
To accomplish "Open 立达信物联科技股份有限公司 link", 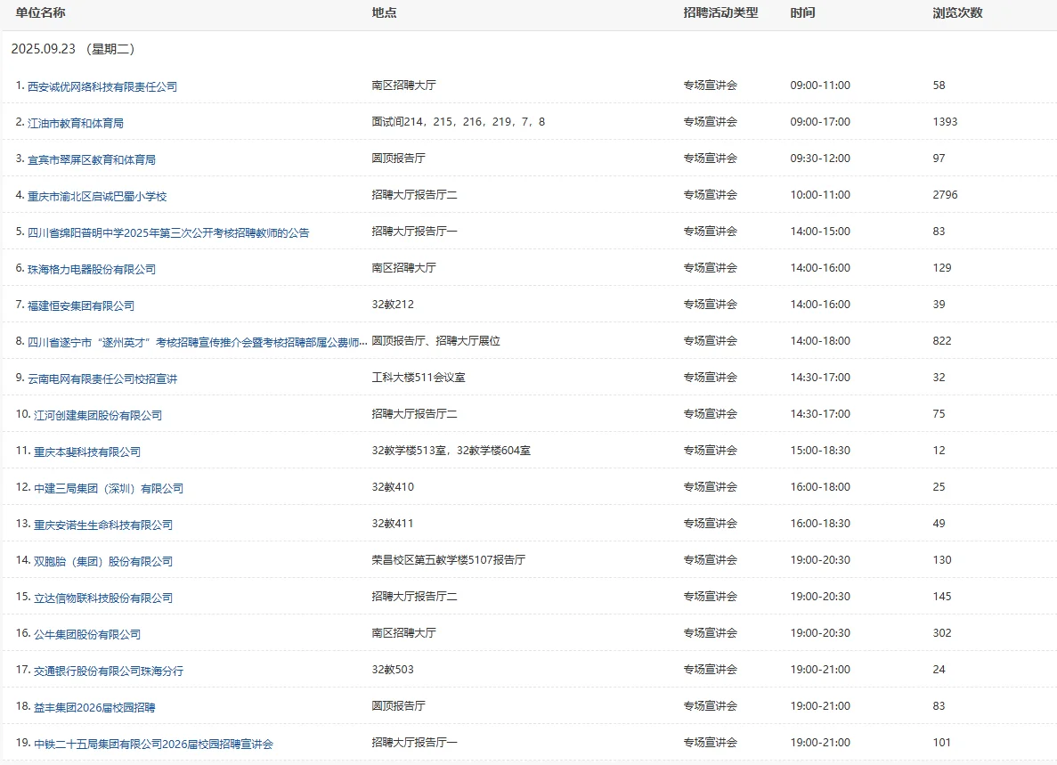I will [x=103, y=598].
